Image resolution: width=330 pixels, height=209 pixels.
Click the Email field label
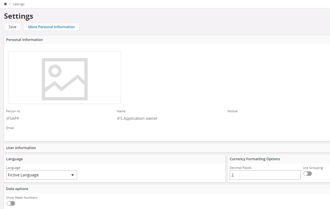tap(10, 128)
